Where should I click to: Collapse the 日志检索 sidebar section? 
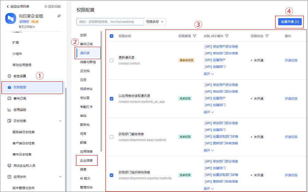point(60,121)
